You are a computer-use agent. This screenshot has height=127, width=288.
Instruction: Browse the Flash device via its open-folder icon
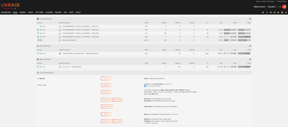click(38, 67)
